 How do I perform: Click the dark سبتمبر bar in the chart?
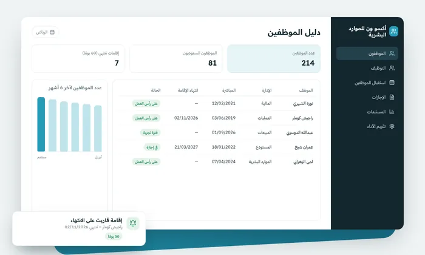pyautogui.click(x=41, y=124)
